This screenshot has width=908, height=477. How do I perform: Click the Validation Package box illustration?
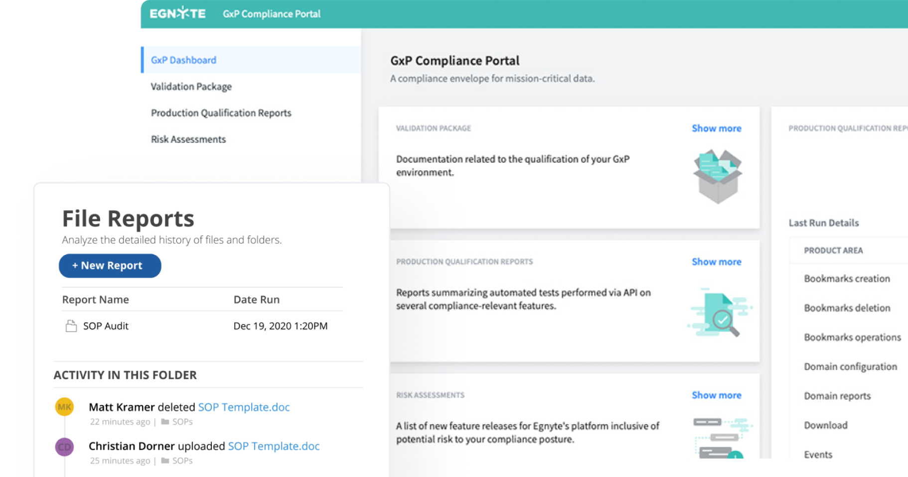point(718,176)
